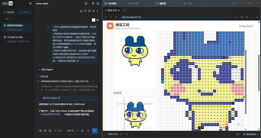Screen dimensions: 261x138
Task: Click the 拼豆工坊 orange heart logo
Action: tap(110, 26)
